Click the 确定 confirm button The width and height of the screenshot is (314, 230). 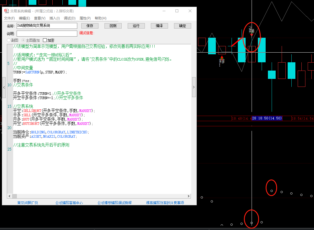click(x=183, y=26)
